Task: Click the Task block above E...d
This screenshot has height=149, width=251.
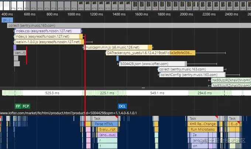Action: (x=234, y=118)
